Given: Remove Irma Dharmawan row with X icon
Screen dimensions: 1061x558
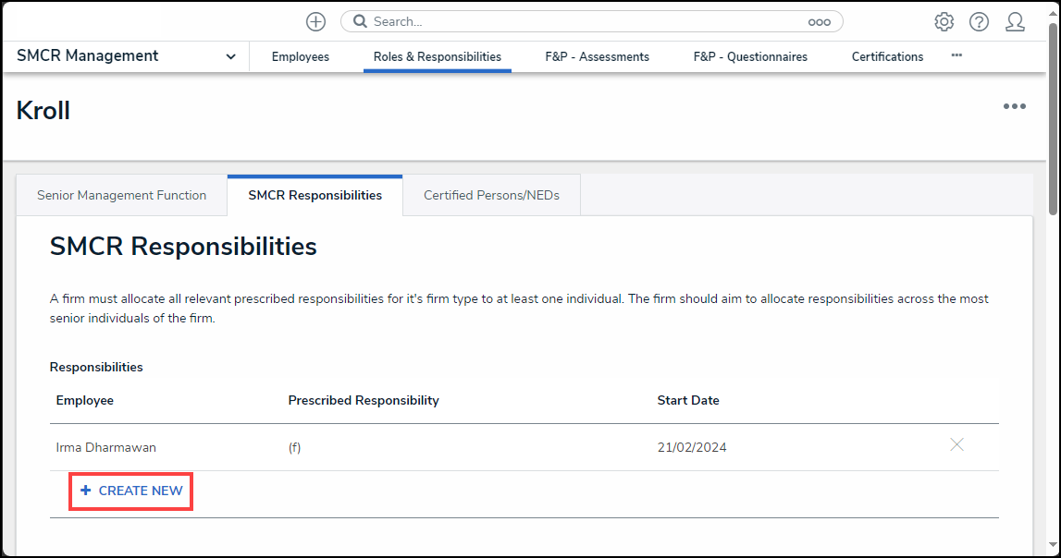Looking at the screenshot, I should (956, 445).
